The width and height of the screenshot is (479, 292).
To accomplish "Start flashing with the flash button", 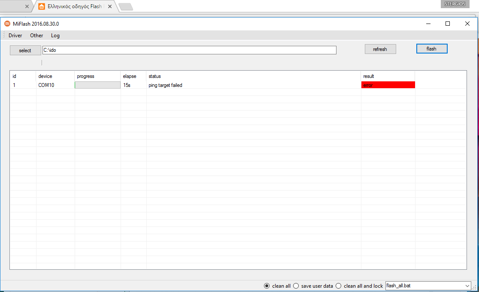I will click(432, 49).
